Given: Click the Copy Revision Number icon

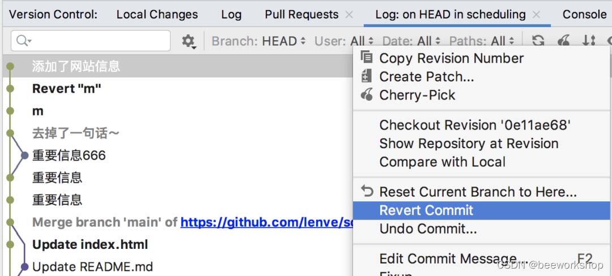Looking at the screenshot, I should click(x=367, y=58).
